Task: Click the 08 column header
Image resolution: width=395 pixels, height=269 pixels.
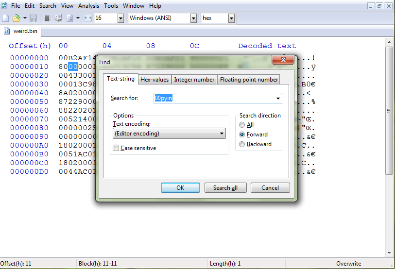Action: tap(151, 46)
